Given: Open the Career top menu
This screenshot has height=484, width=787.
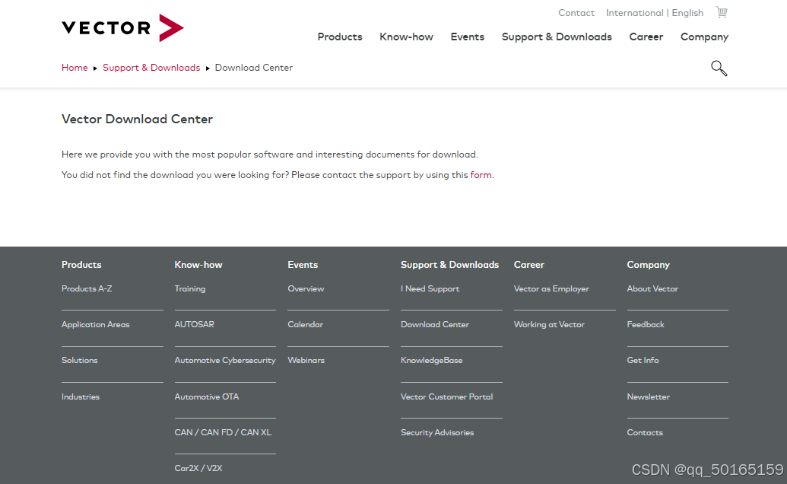Looking at the screenshot, I should [646, 37].
